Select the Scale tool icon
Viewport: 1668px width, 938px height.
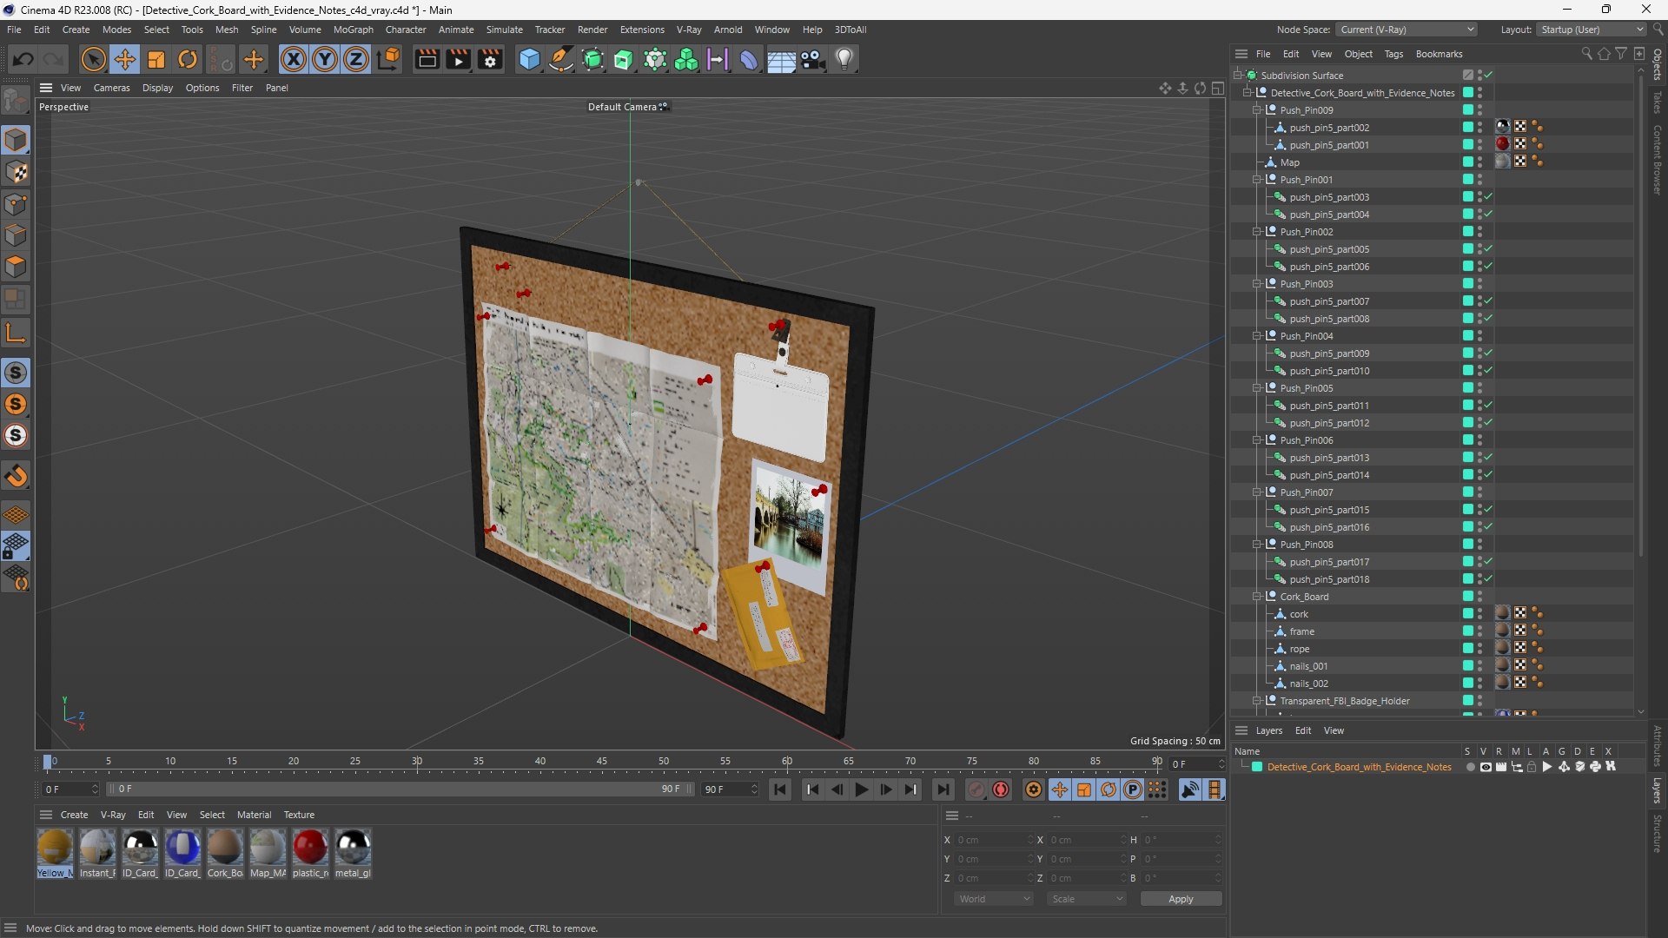pos(156,59)
